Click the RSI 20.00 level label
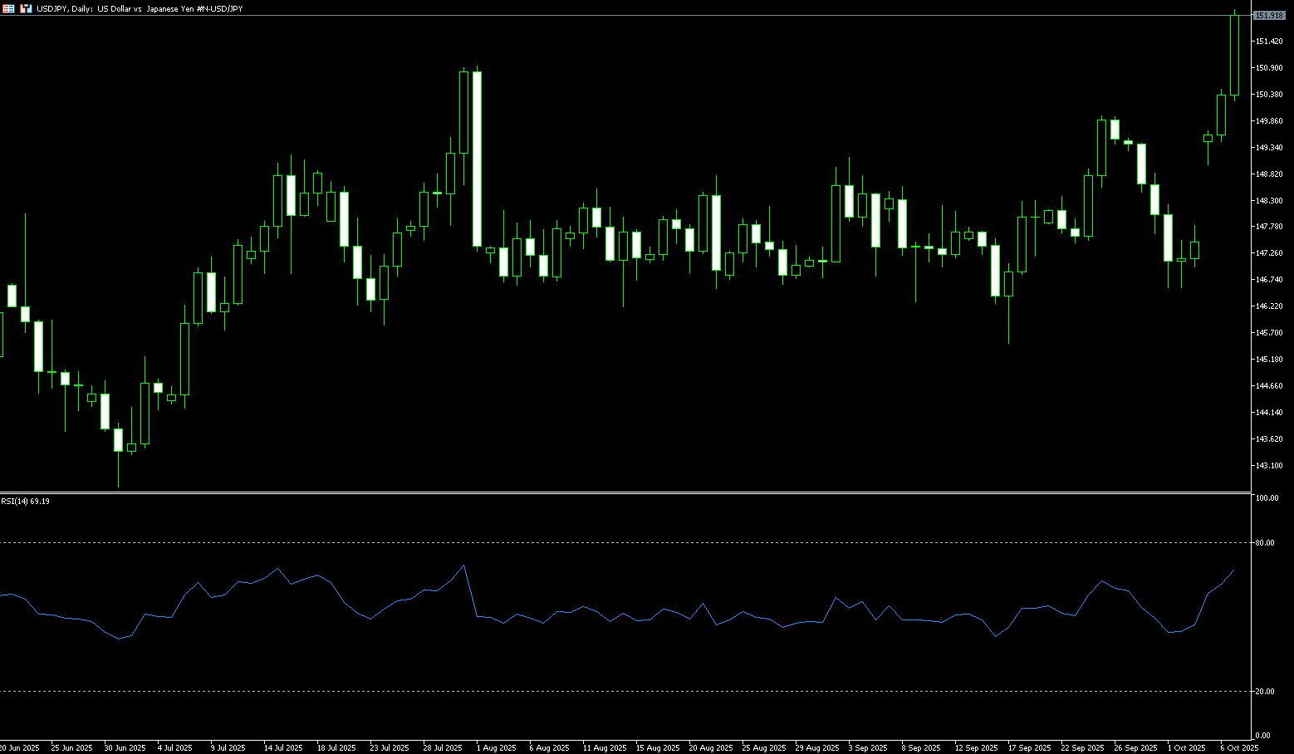Viewport: 1294px width, 754px height. 1265,692
